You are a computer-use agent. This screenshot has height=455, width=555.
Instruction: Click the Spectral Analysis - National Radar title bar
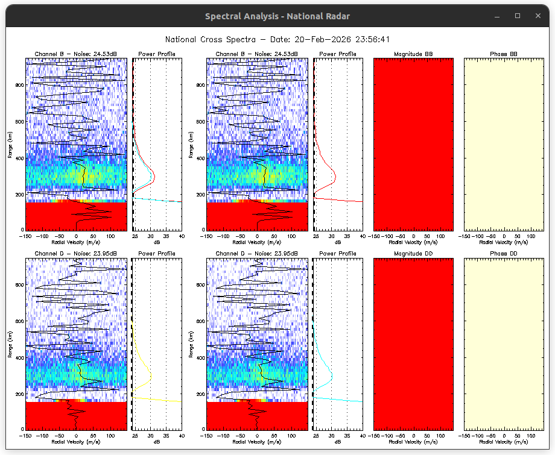pyautogui.click(x=277, y=16)
